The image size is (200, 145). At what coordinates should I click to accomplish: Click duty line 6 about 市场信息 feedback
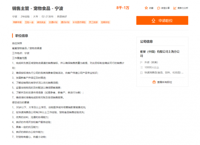(x=48, y=93)
